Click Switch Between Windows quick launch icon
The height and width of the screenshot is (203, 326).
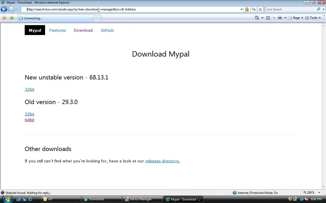[24, 199]
